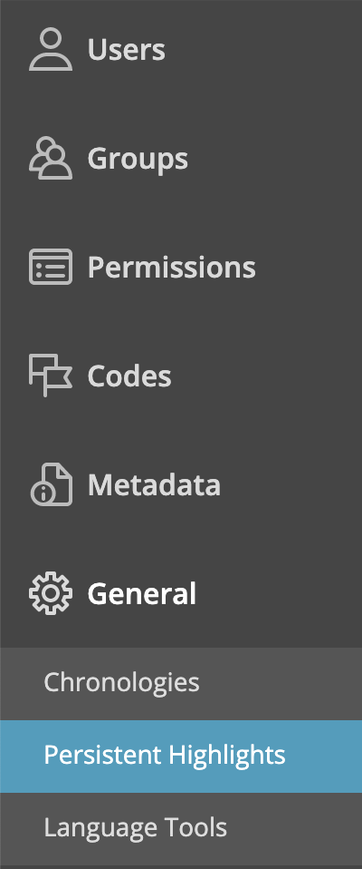Click the Users person icon
This screenshot has height=869, width=362.
[x=51, y=49]
